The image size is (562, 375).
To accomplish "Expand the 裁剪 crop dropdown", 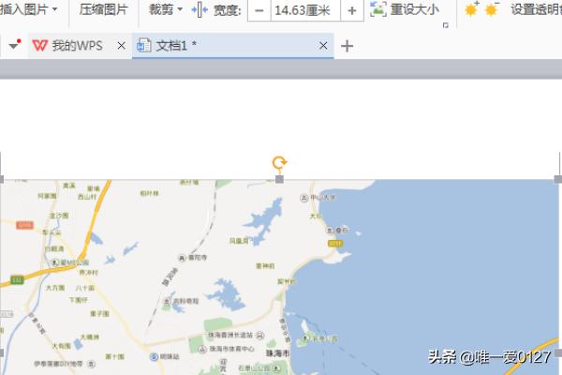I will click(166, 10).
